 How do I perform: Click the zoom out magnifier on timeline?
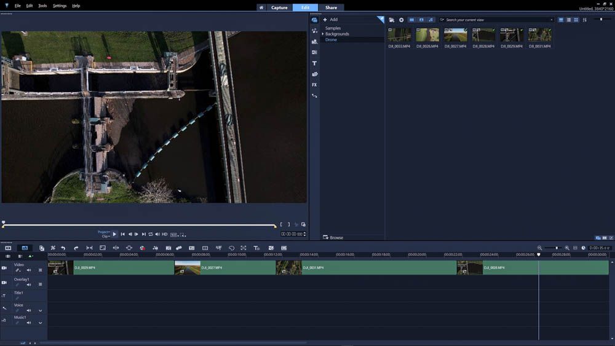coord(540,248)
